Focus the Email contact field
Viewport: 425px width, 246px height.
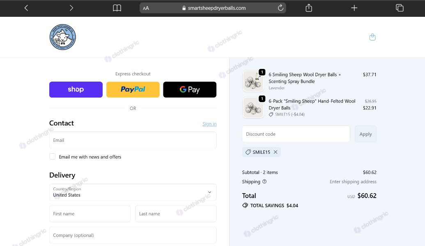pos(133,140)
